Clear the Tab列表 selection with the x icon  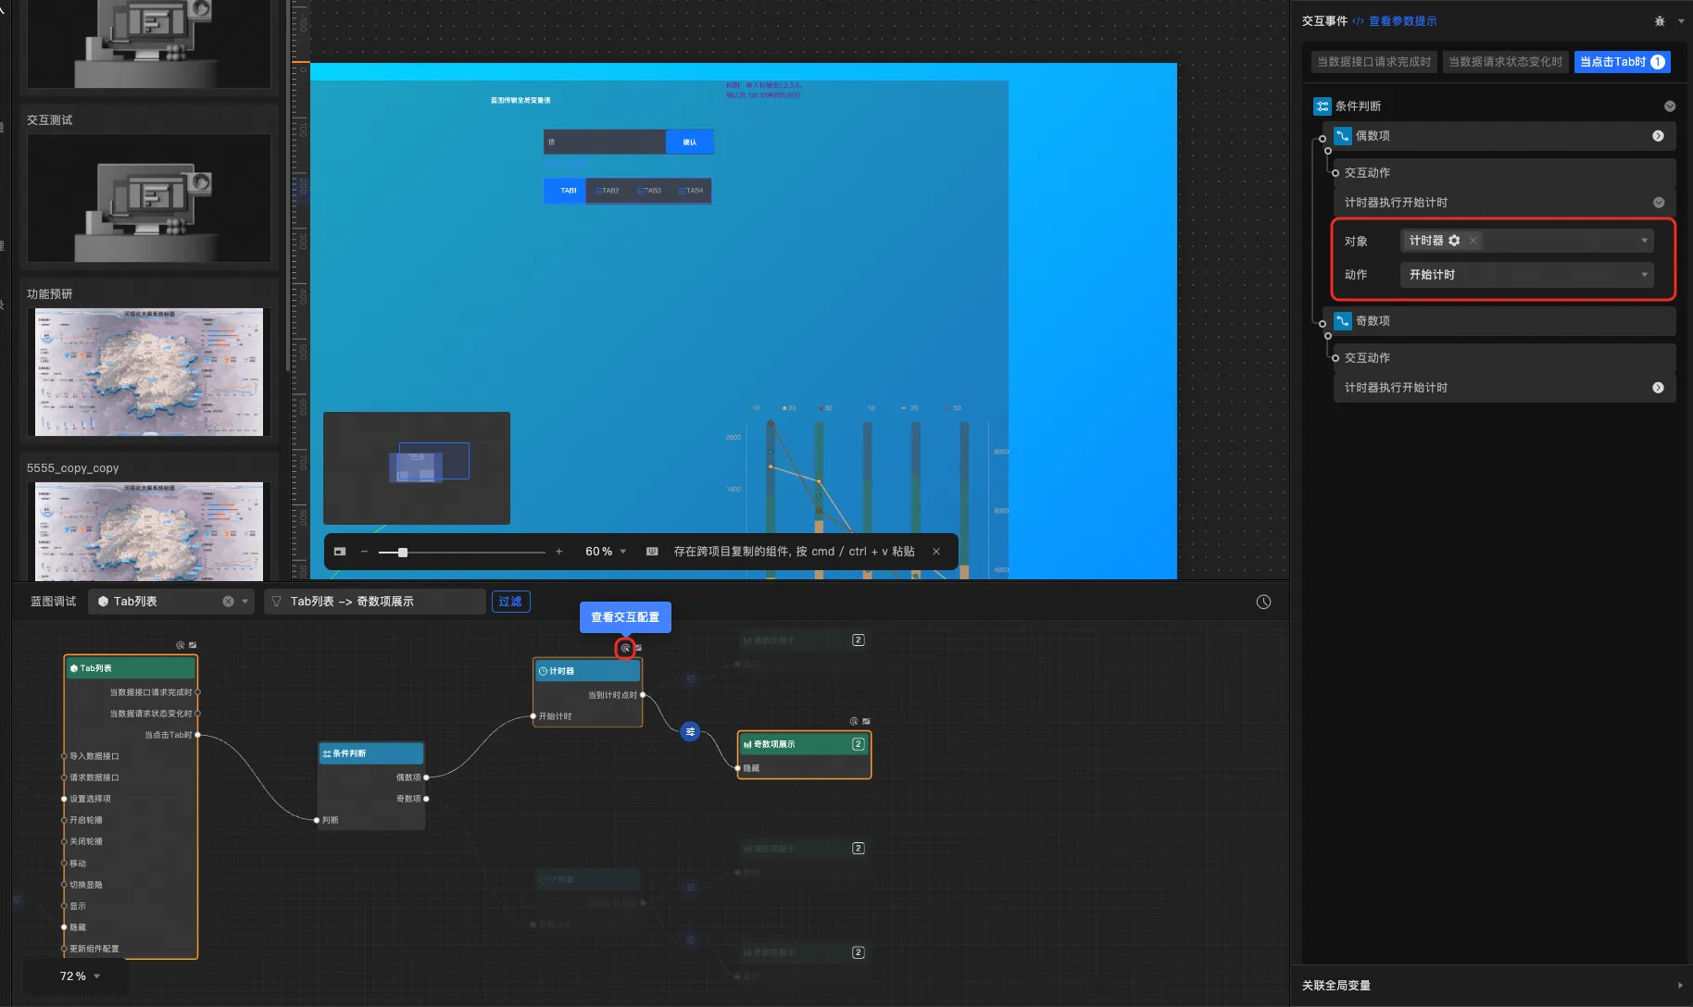[x=228, y=602]
